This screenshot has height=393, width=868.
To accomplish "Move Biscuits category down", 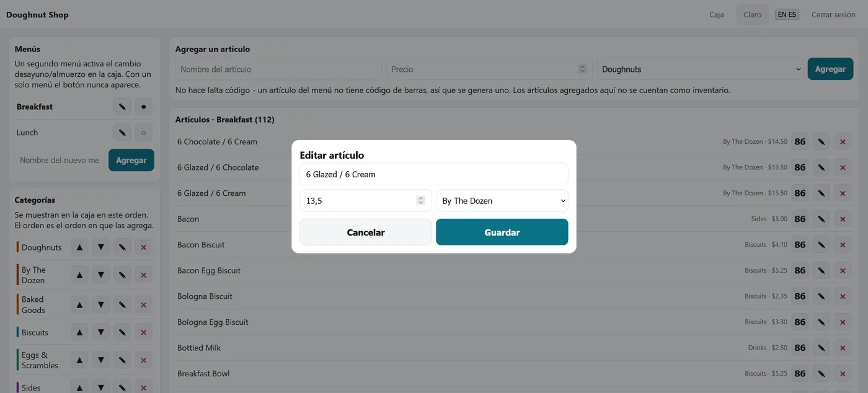I will click(x=100, y=332).
